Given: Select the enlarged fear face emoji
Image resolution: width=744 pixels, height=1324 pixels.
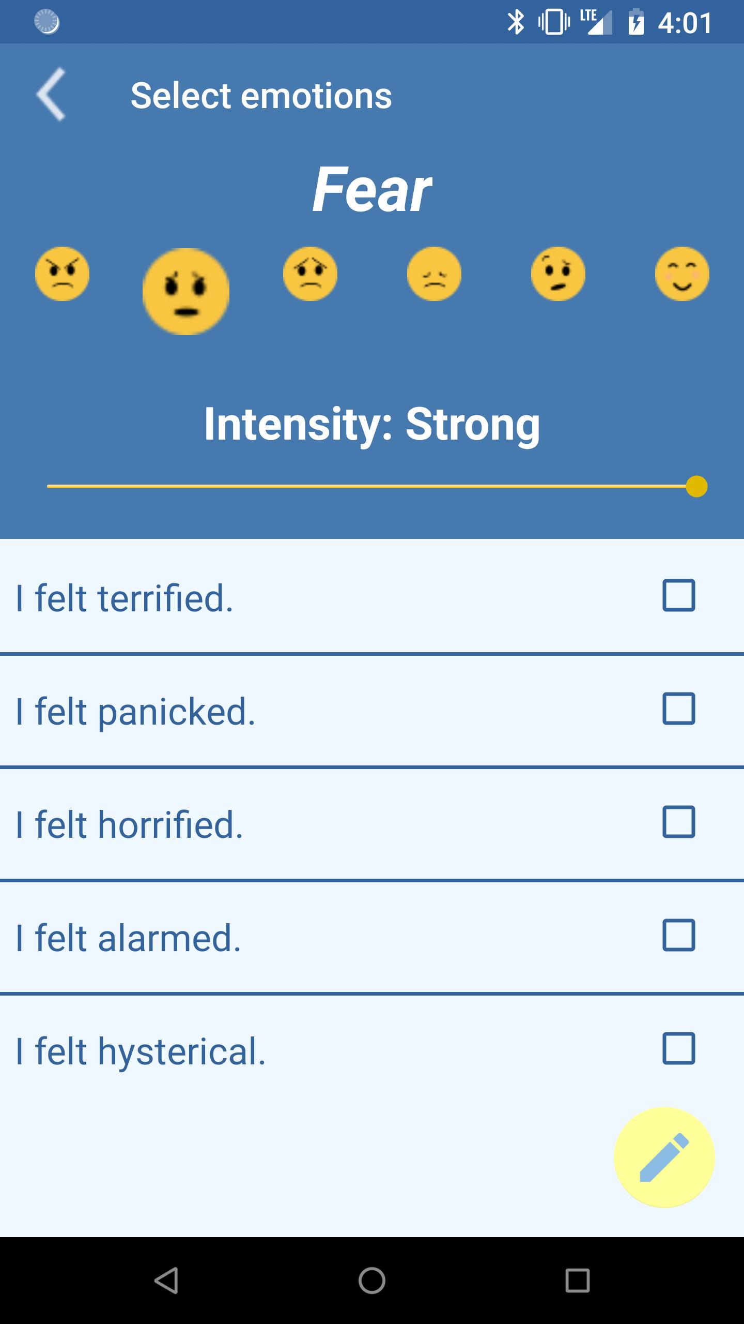Looking at the screenshot, I should (x=186, y=292).
